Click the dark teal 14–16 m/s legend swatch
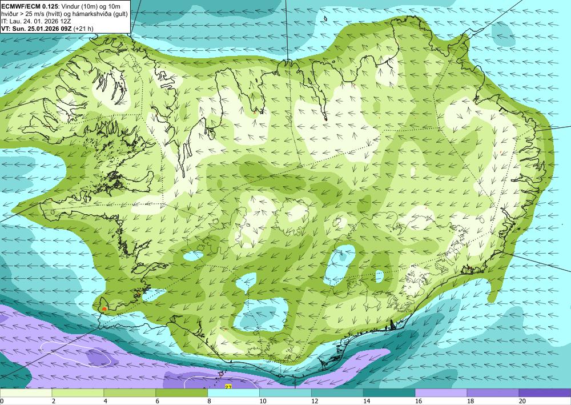Image resolution: width=571 pixels, height=405 pixels. (x=389, y=393)
